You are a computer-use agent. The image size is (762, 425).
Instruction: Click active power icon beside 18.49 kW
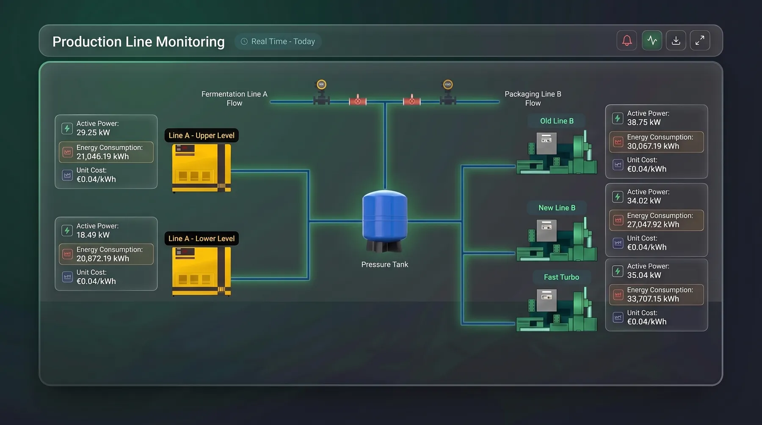[67, 230]
